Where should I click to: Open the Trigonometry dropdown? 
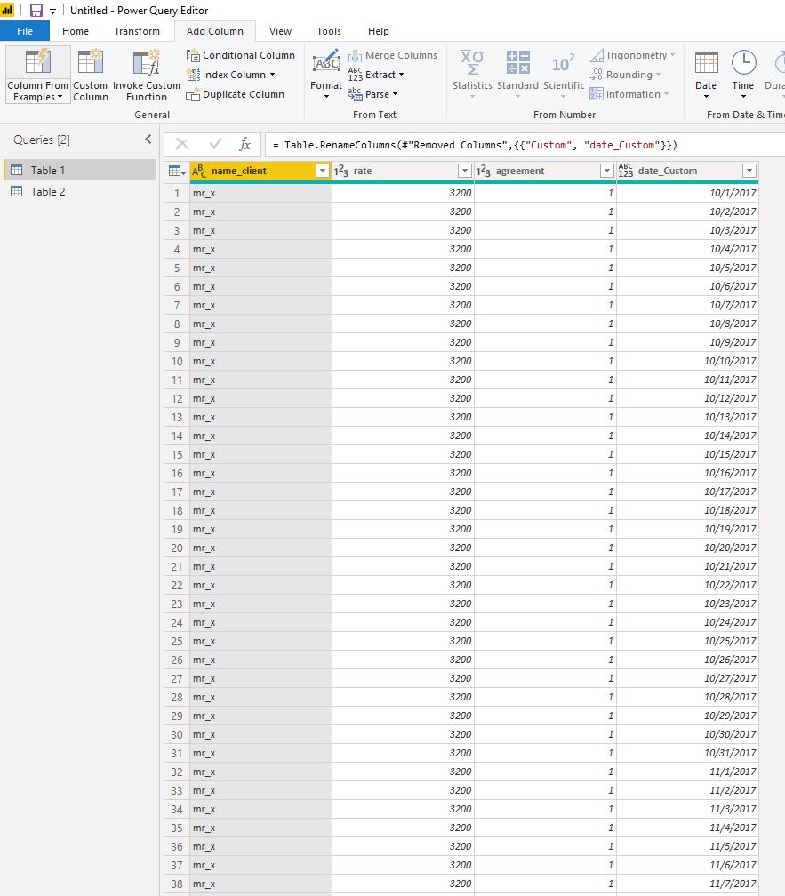click(632, 55)
